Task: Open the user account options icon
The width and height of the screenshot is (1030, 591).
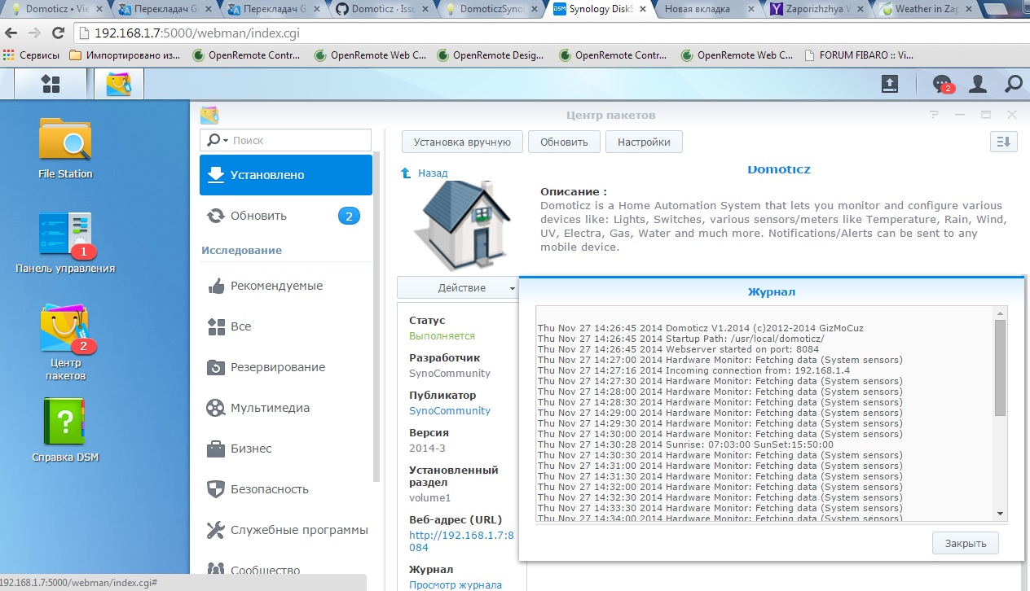Action: 978,84
